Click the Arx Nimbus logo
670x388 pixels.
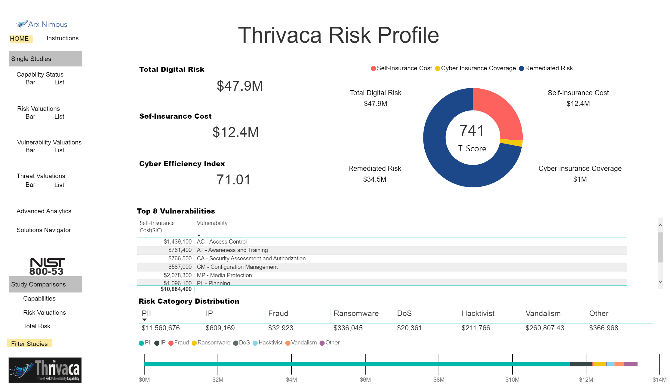(41, 24)
